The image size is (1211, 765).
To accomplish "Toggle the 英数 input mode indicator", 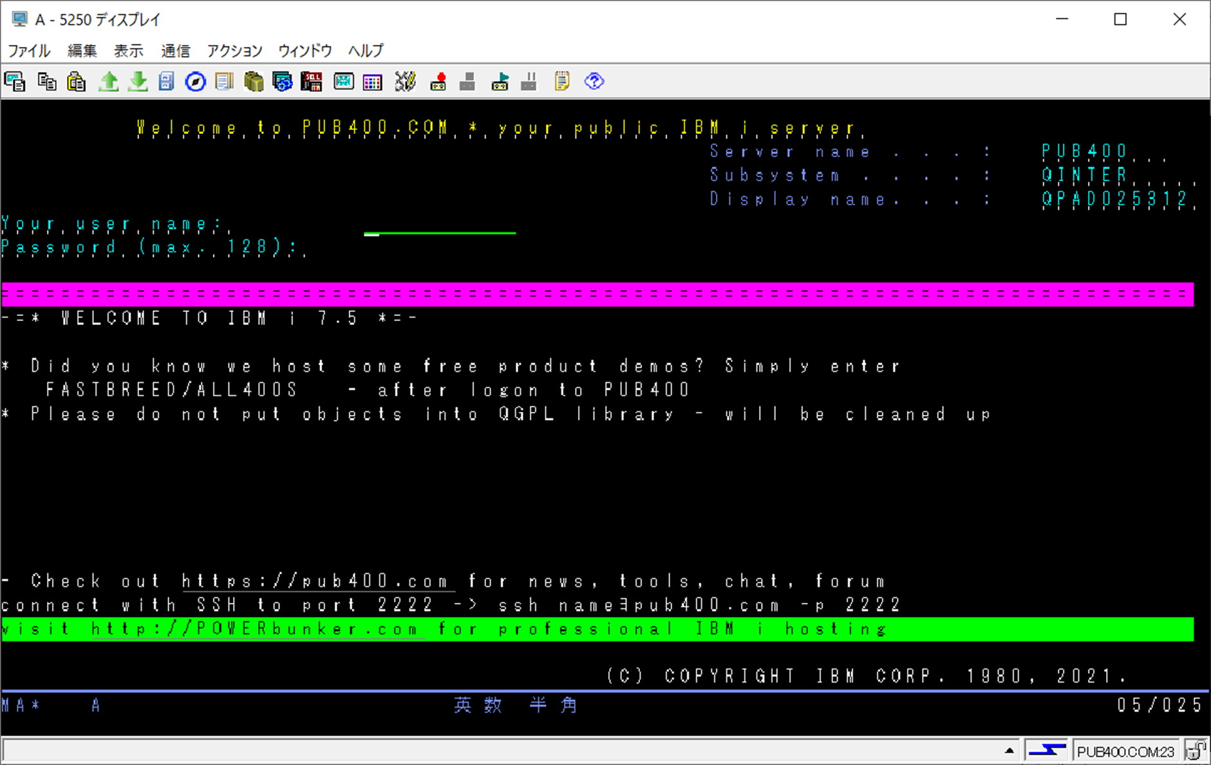I will click(478, 705).
